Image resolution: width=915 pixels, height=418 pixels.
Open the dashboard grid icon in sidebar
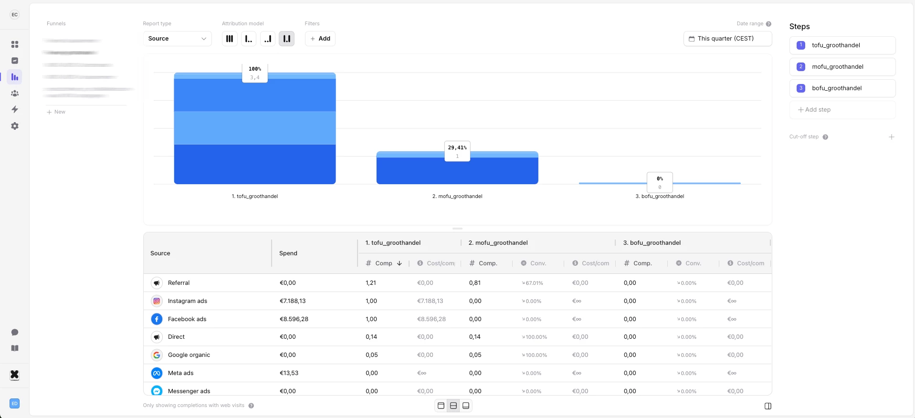tap(15, 44)
